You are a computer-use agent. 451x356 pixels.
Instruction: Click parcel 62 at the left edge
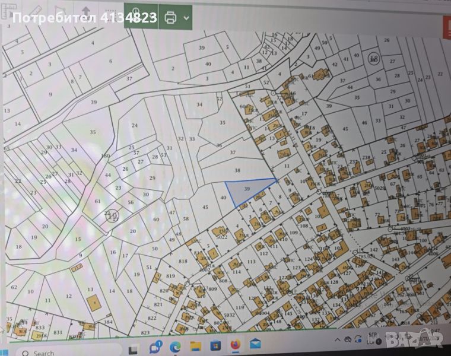point(14,287)
